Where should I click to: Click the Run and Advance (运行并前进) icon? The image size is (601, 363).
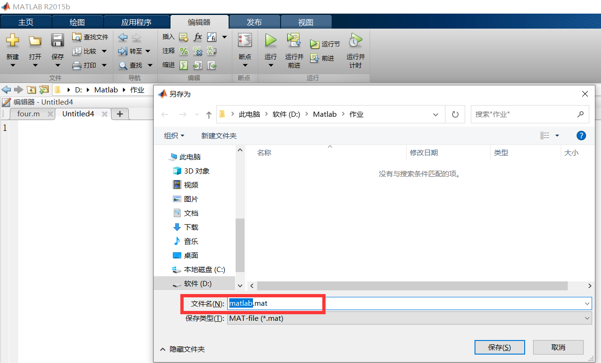point(294,40)
